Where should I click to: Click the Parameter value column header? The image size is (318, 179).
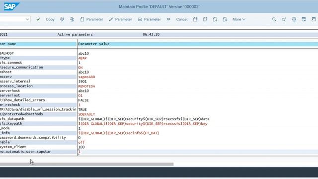[x=94, y=44]
